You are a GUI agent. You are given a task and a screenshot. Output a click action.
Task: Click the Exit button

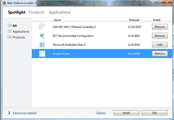154,113
